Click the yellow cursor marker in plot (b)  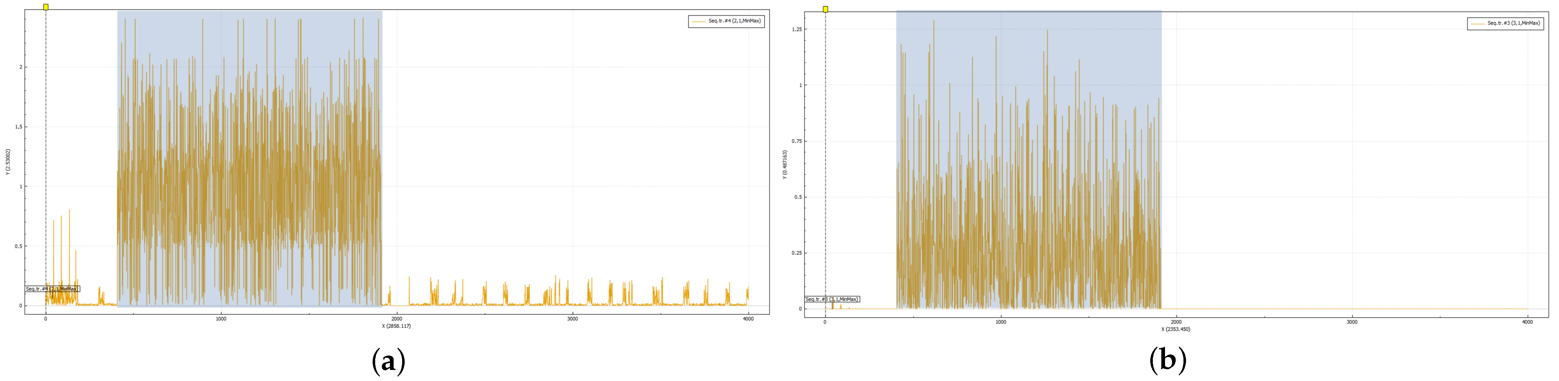click(x=825, y=9)
